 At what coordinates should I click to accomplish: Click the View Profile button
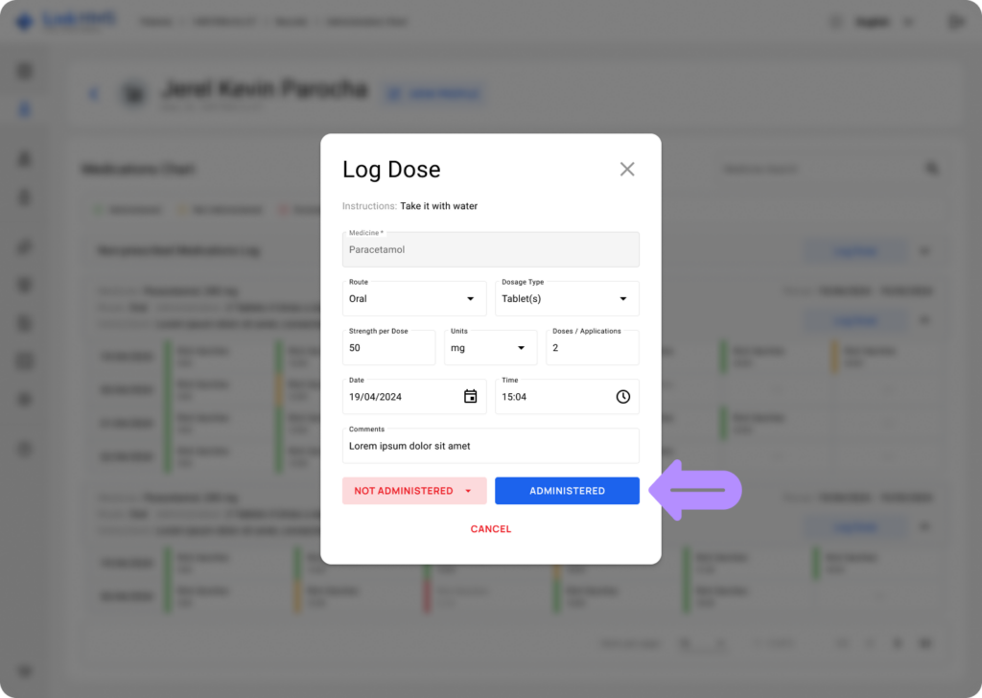pos(434,94)
